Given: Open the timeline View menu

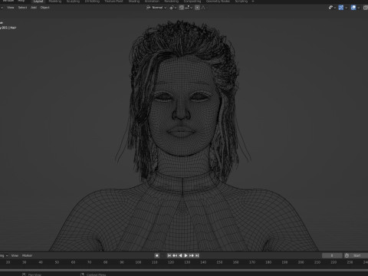Looking at the screenshot, I should [15, 255].
